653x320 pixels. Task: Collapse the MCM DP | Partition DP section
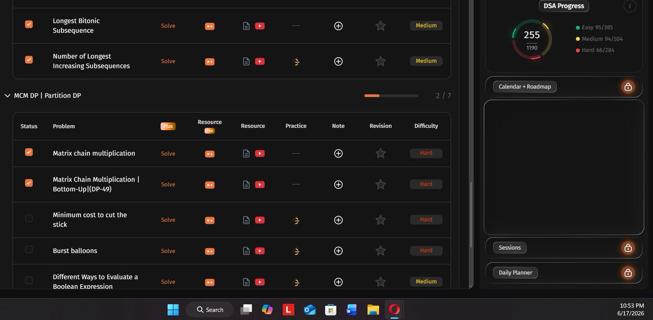coord(8,96)
